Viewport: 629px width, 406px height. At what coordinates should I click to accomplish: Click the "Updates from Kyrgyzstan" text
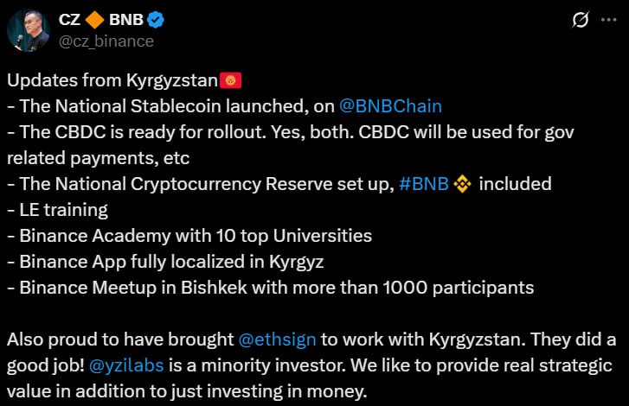113,81
